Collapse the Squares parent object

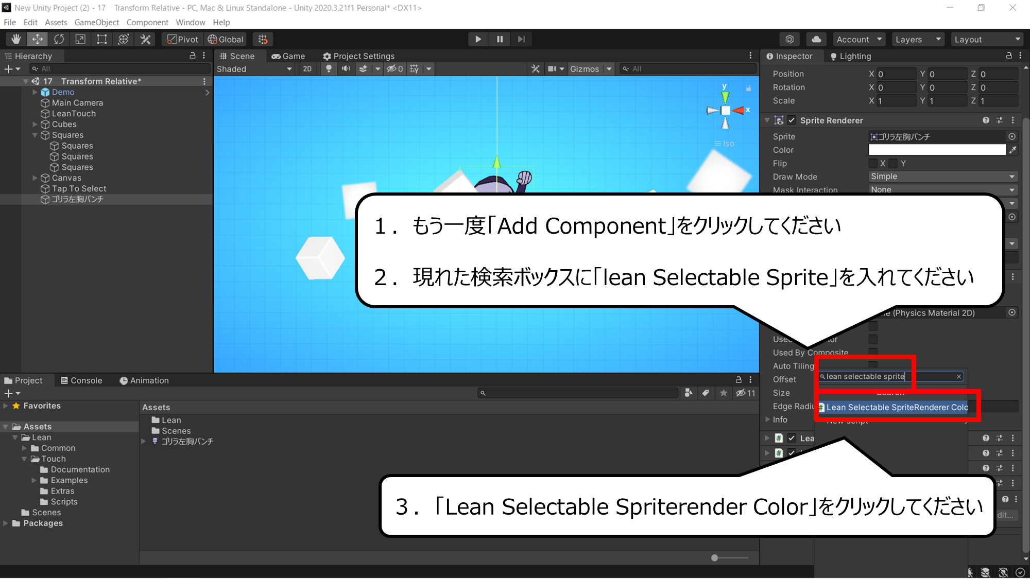35,135
